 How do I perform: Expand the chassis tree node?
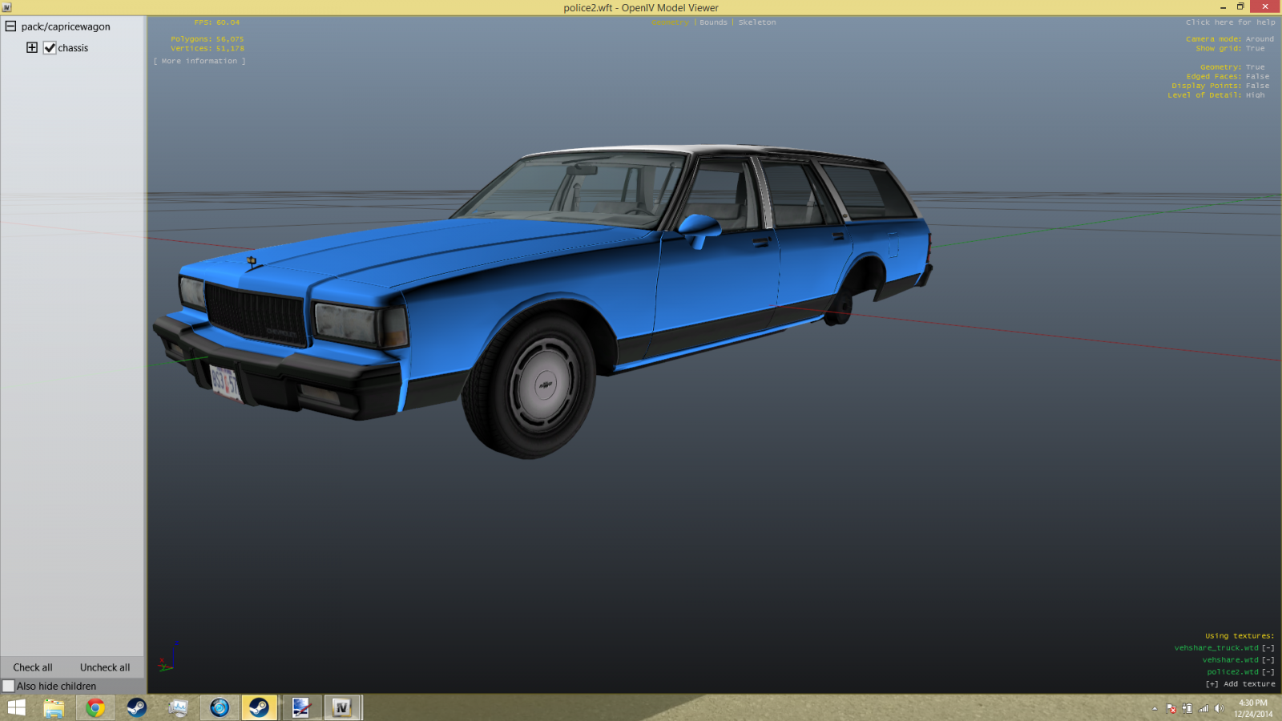click(x=32, y=47)
